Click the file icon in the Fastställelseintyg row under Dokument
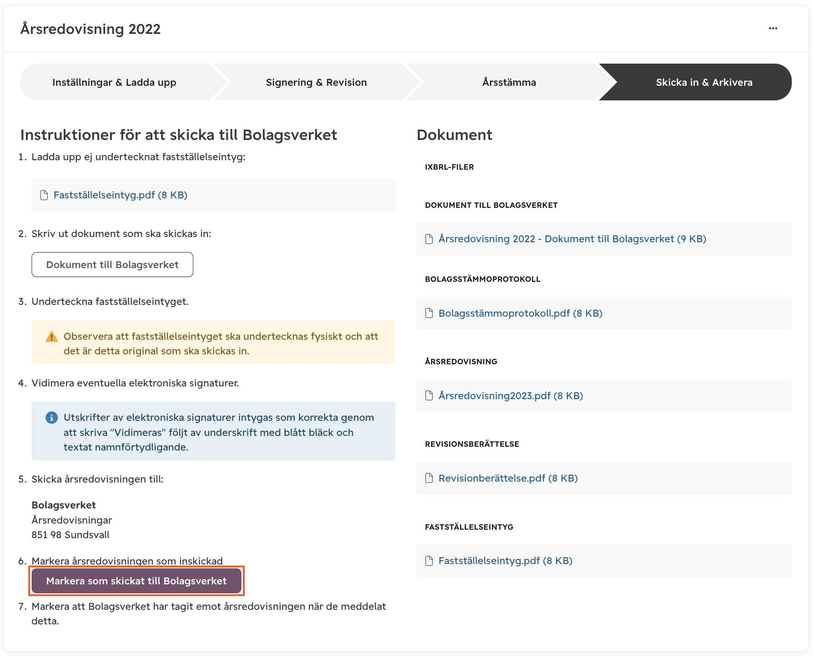813x656 pixels. (429, 561)
